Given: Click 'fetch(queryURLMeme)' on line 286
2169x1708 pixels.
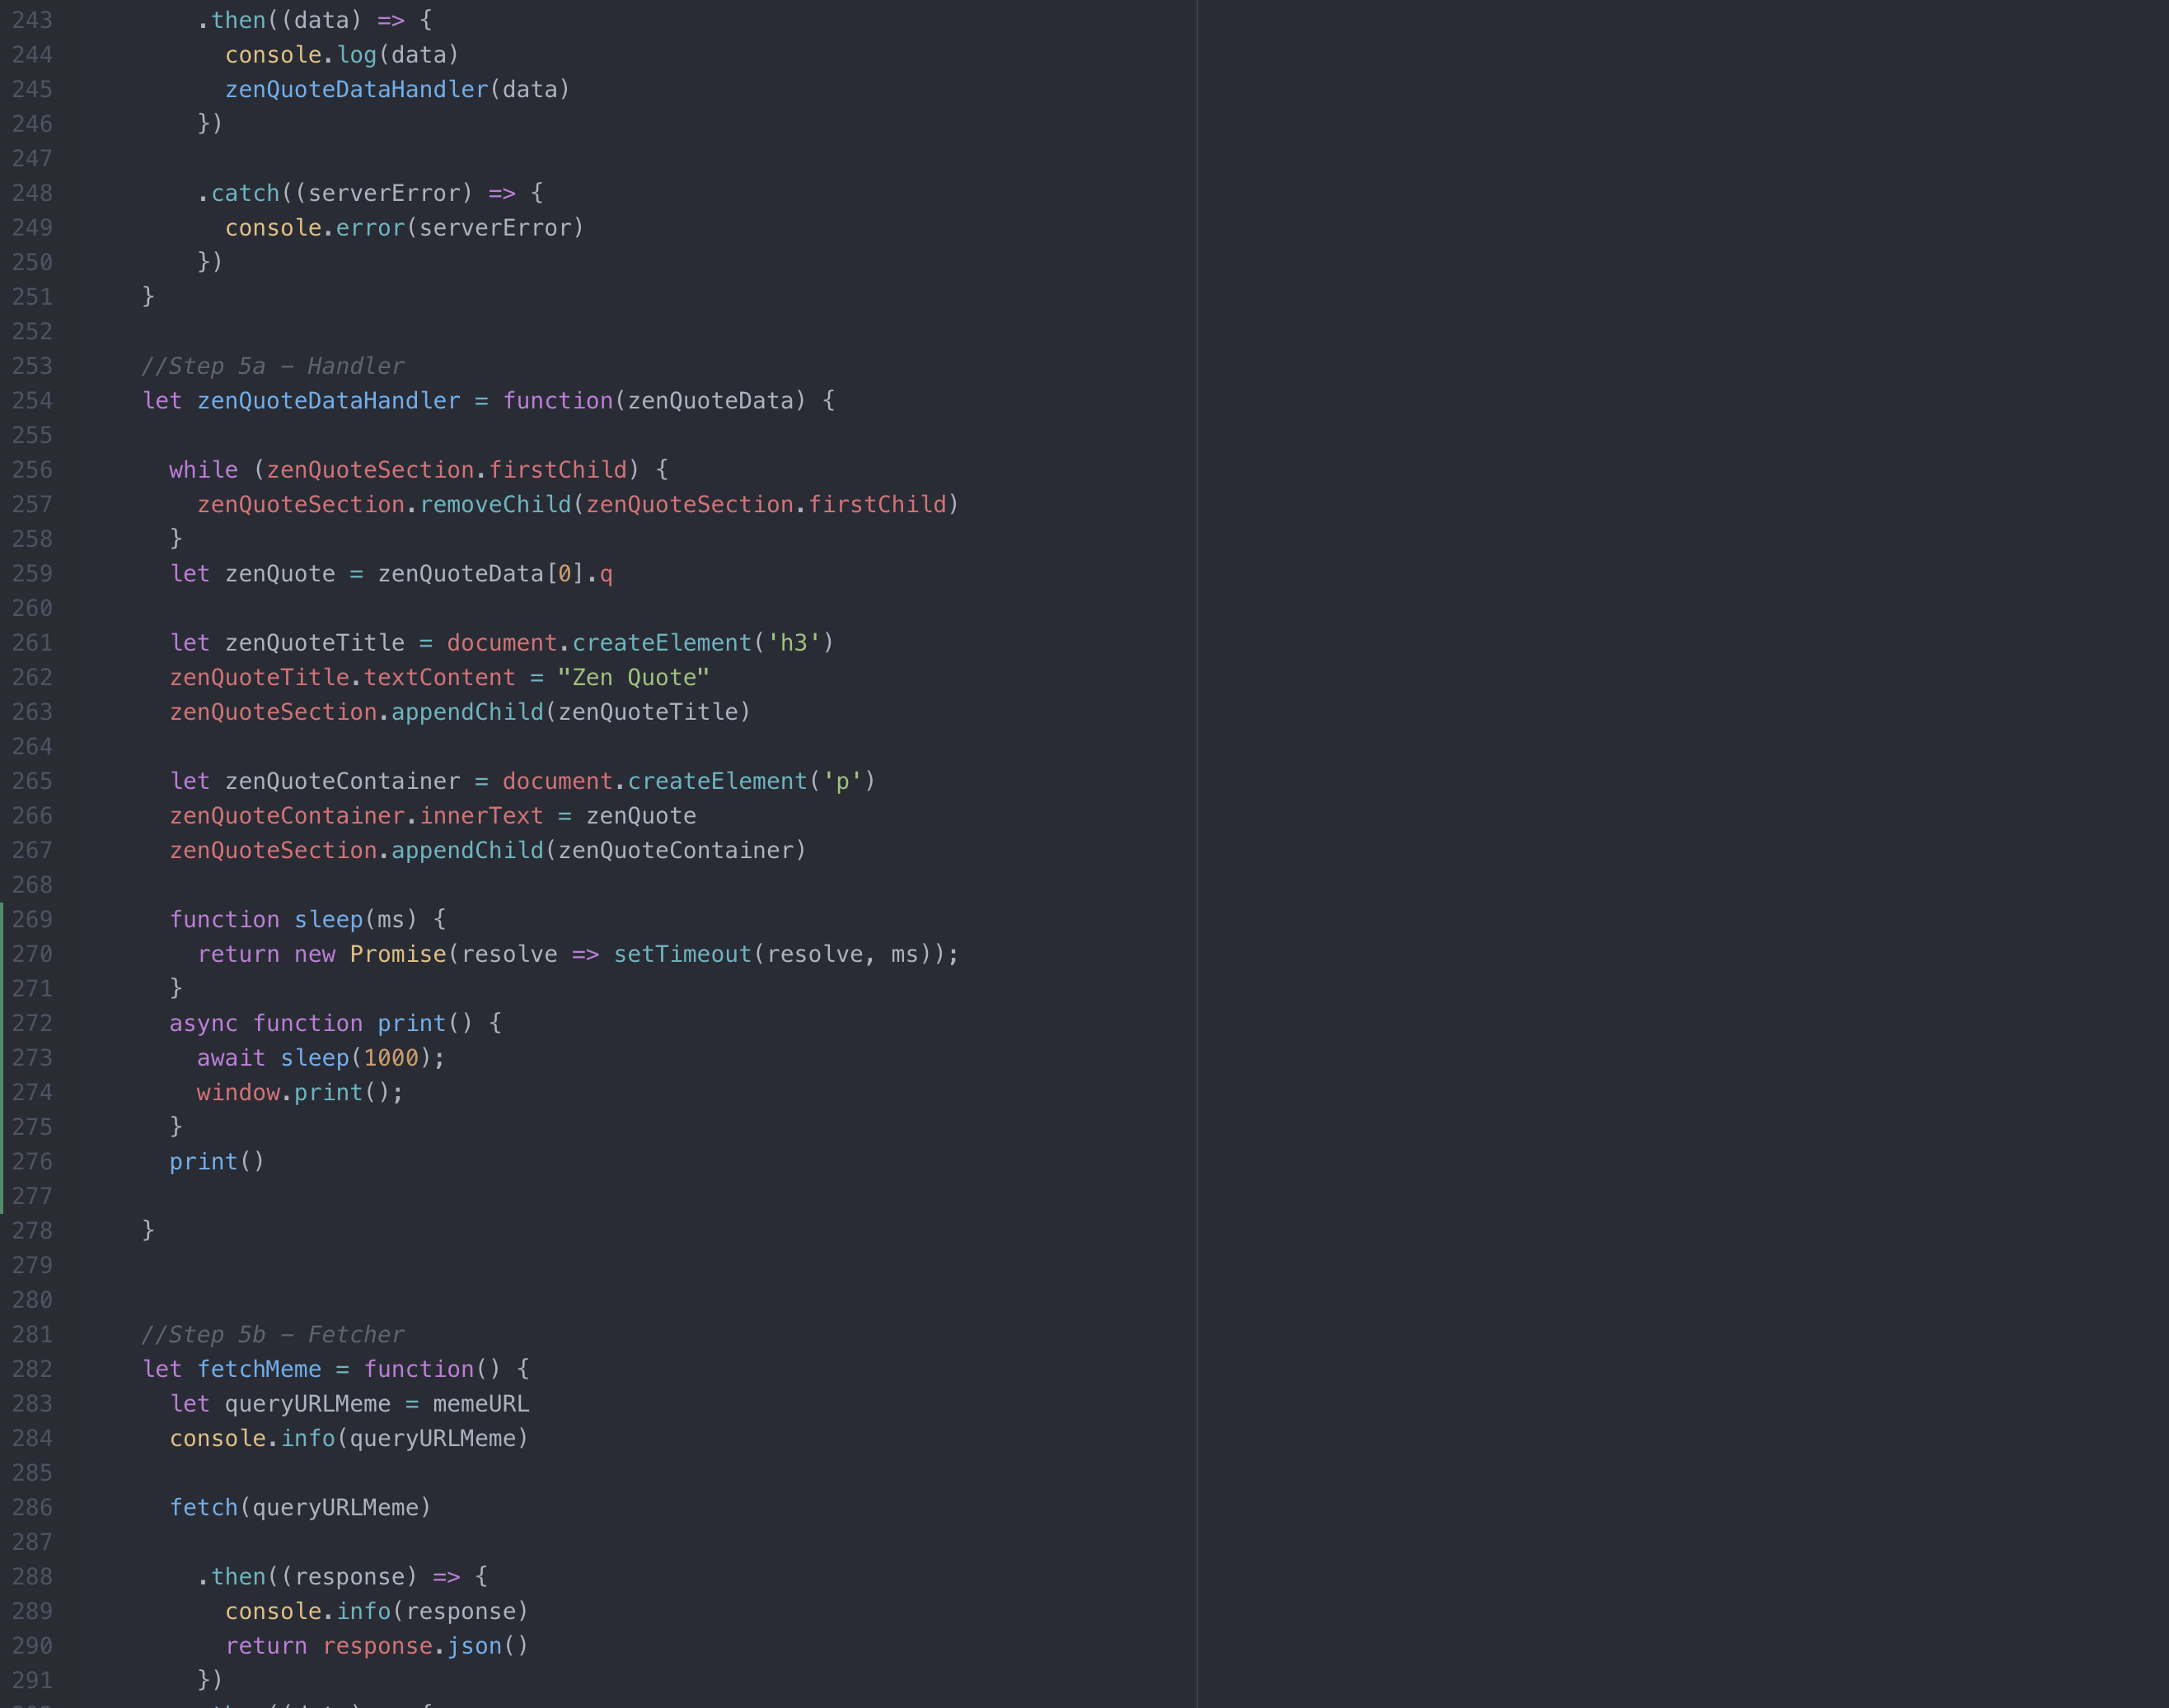Looking at the screenshot, I should click(x=300, y=1508).
